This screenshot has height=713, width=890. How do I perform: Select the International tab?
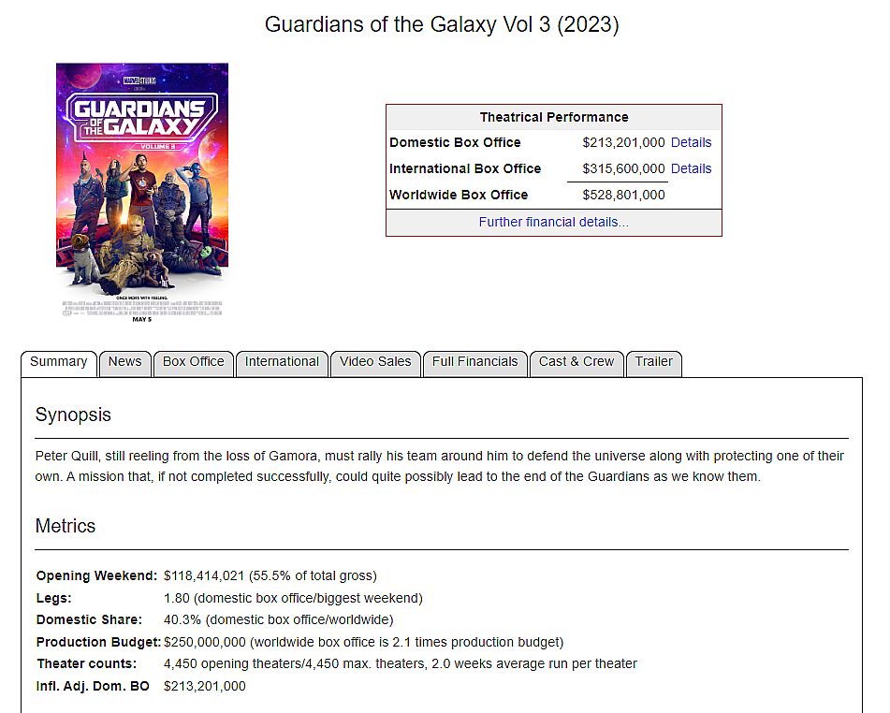282,363
